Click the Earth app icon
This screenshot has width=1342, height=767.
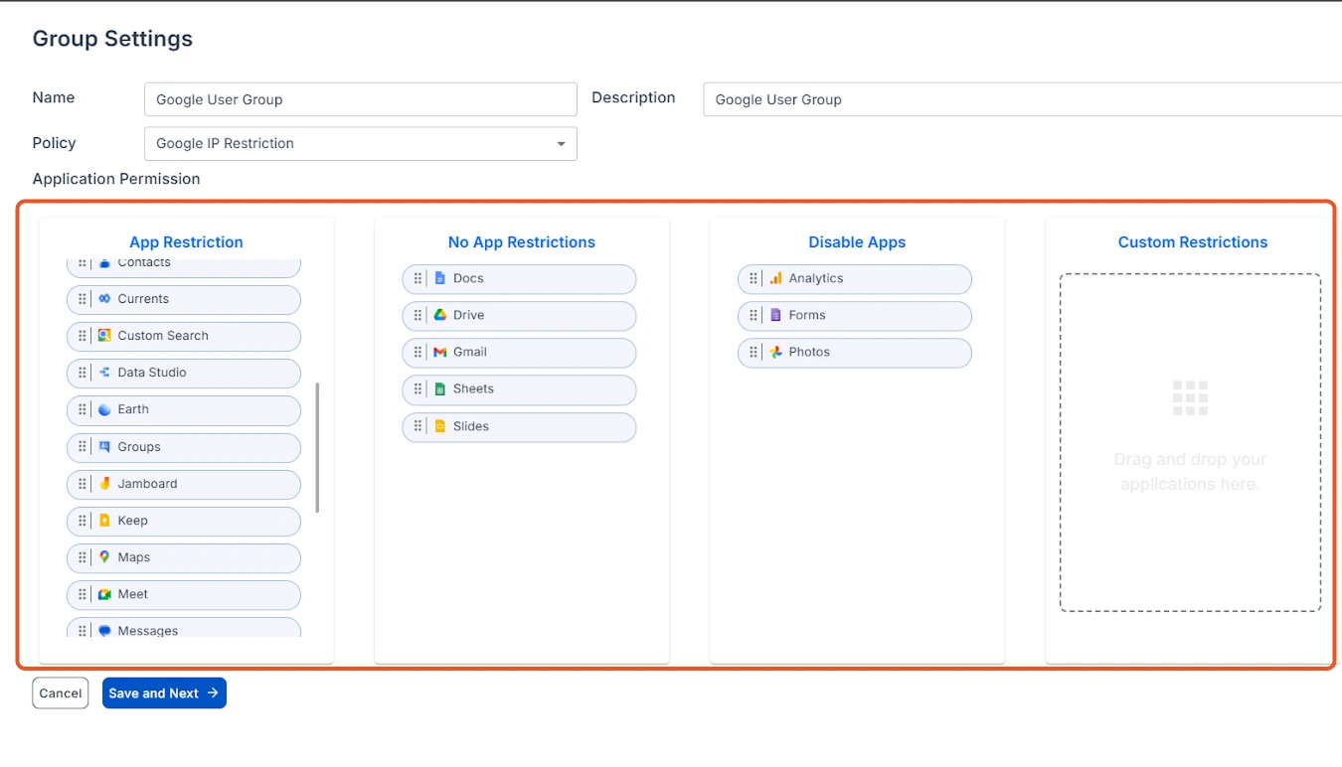(x=104, y=409)
